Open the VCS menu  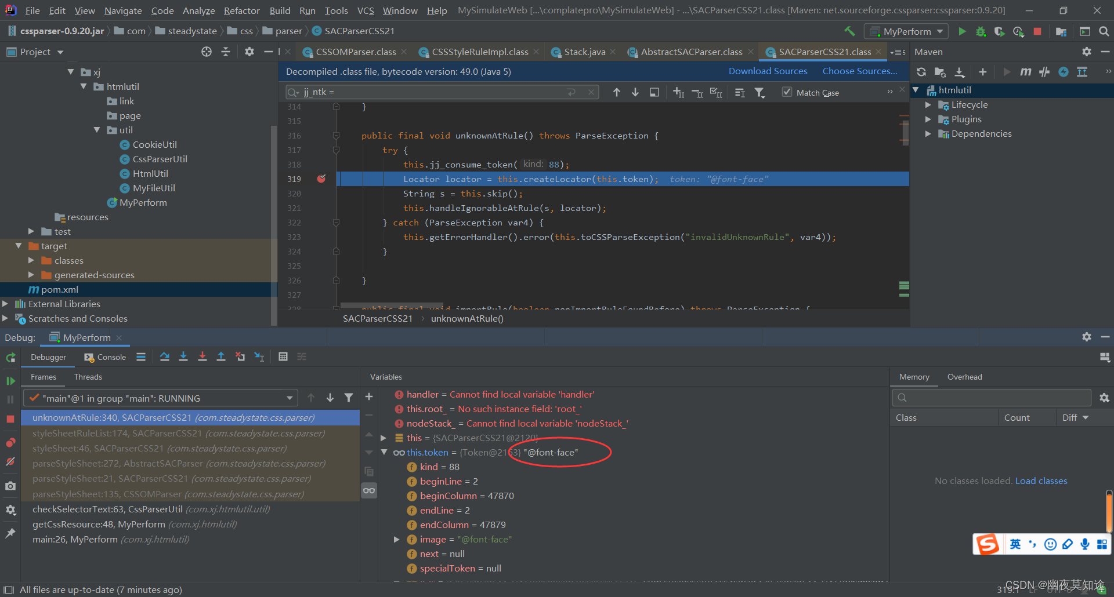tap(366, 10)
